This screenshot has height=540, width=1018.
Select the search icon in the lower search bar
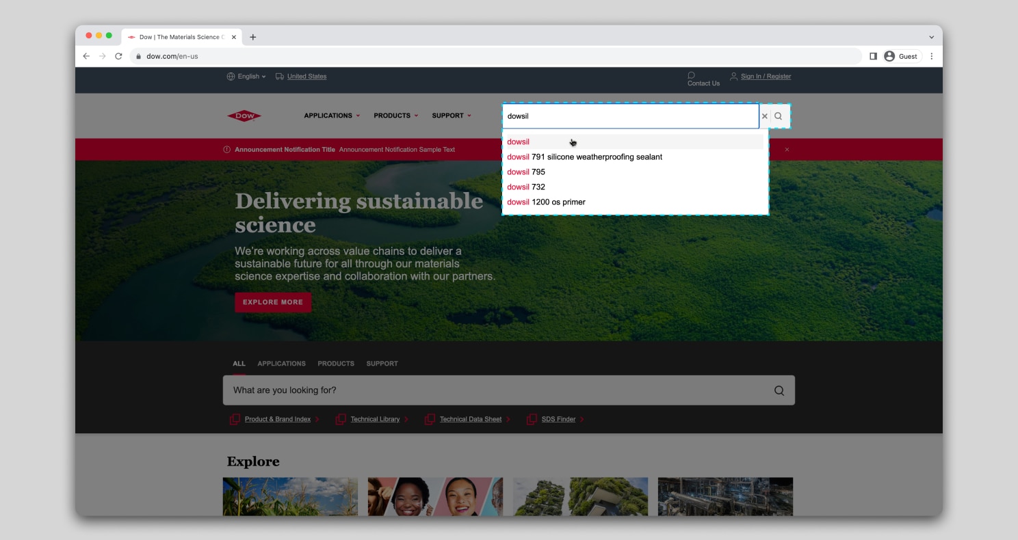(x=779, y=390)
